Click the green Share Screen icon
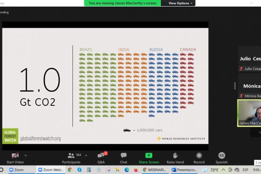The height and width of the screenshot is (174, 261). tap(149, 156)
